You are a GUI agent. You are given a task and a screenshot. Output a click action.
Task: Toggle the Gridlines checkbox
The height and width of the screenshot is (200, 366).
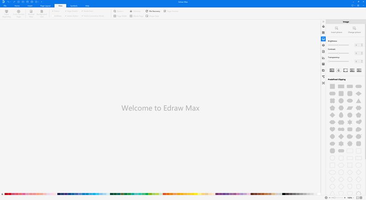[x=53, y=16]
